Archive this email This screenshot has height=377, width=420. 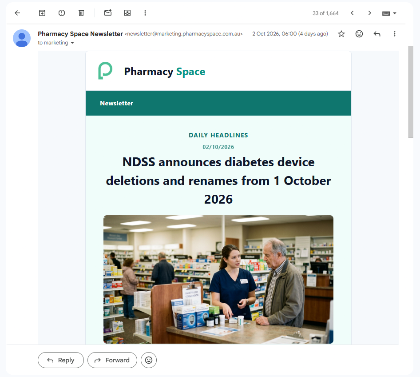pyautogui.click(x=42, y=13)
